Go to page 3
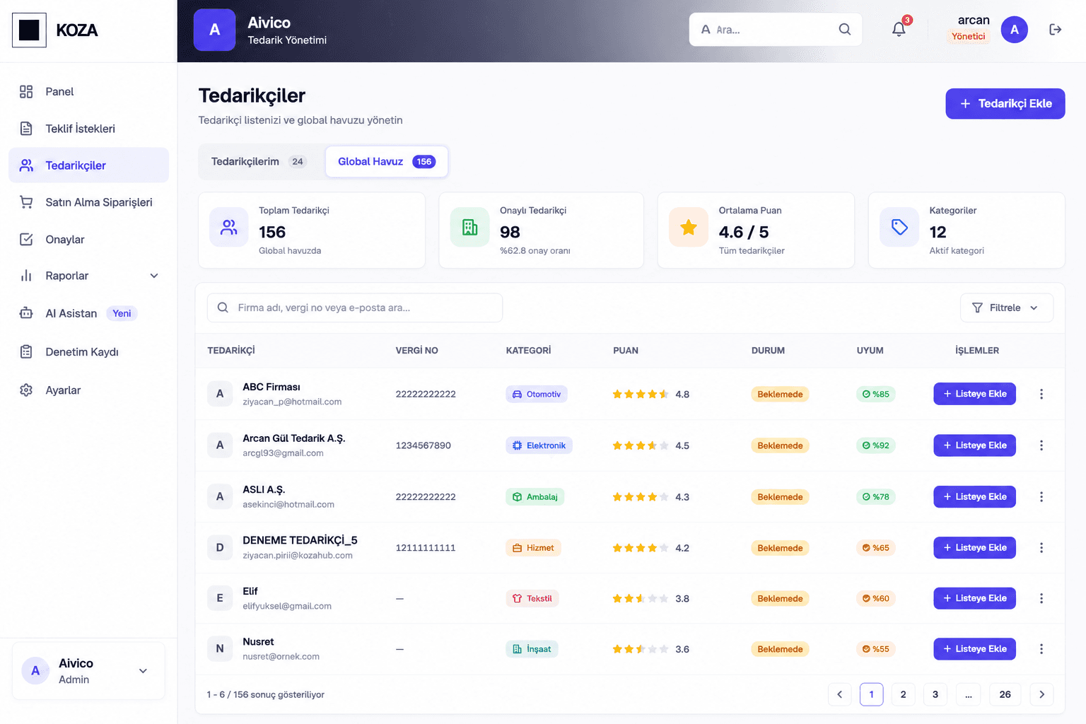 pyautogui.click(x=935, y=694)
